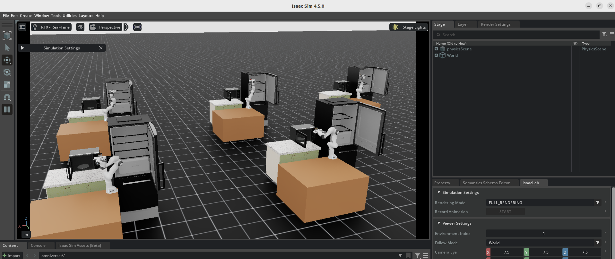Viewport: 615px width, 259px height.
Task: Open the viewport eye display options icon
Action: click(80, 27)
